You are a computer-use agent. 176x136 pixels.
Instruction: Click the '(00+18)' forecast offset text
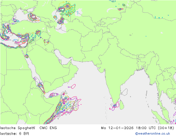166,128
